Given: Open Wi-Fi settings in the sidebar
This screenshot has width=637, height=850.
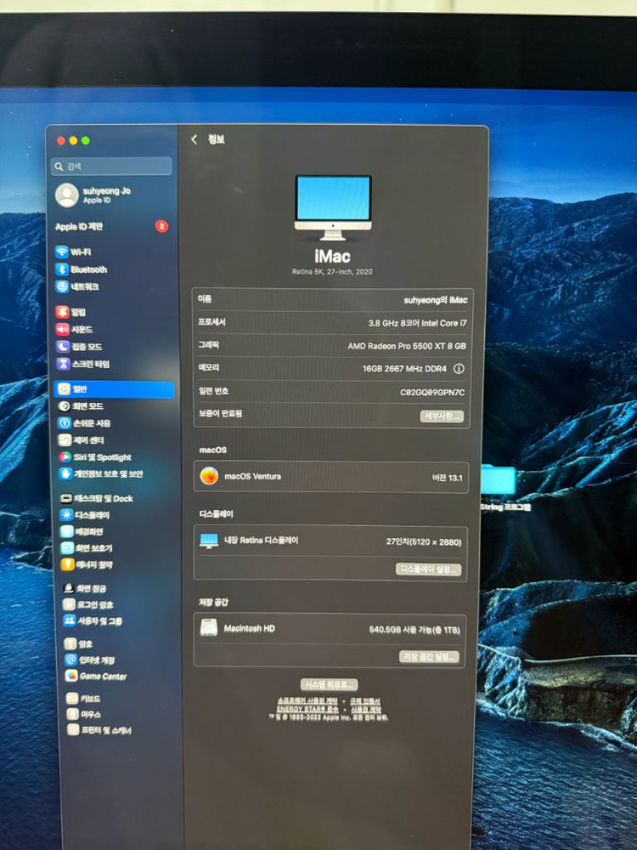Looking at the screenshot, I should (80, 252).
